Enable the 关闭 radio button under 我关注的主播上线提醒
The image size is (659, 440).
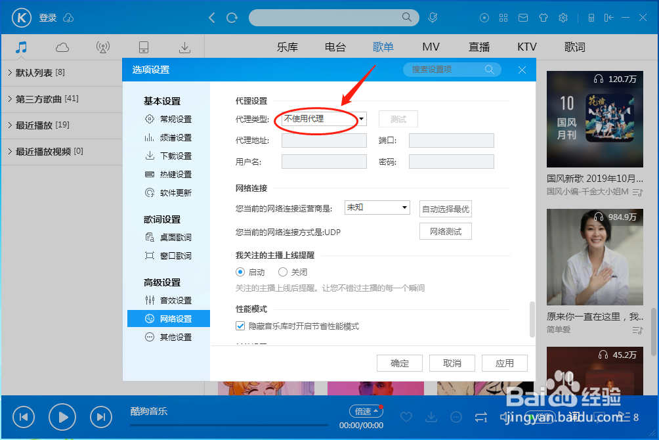(x=282, y=271)
